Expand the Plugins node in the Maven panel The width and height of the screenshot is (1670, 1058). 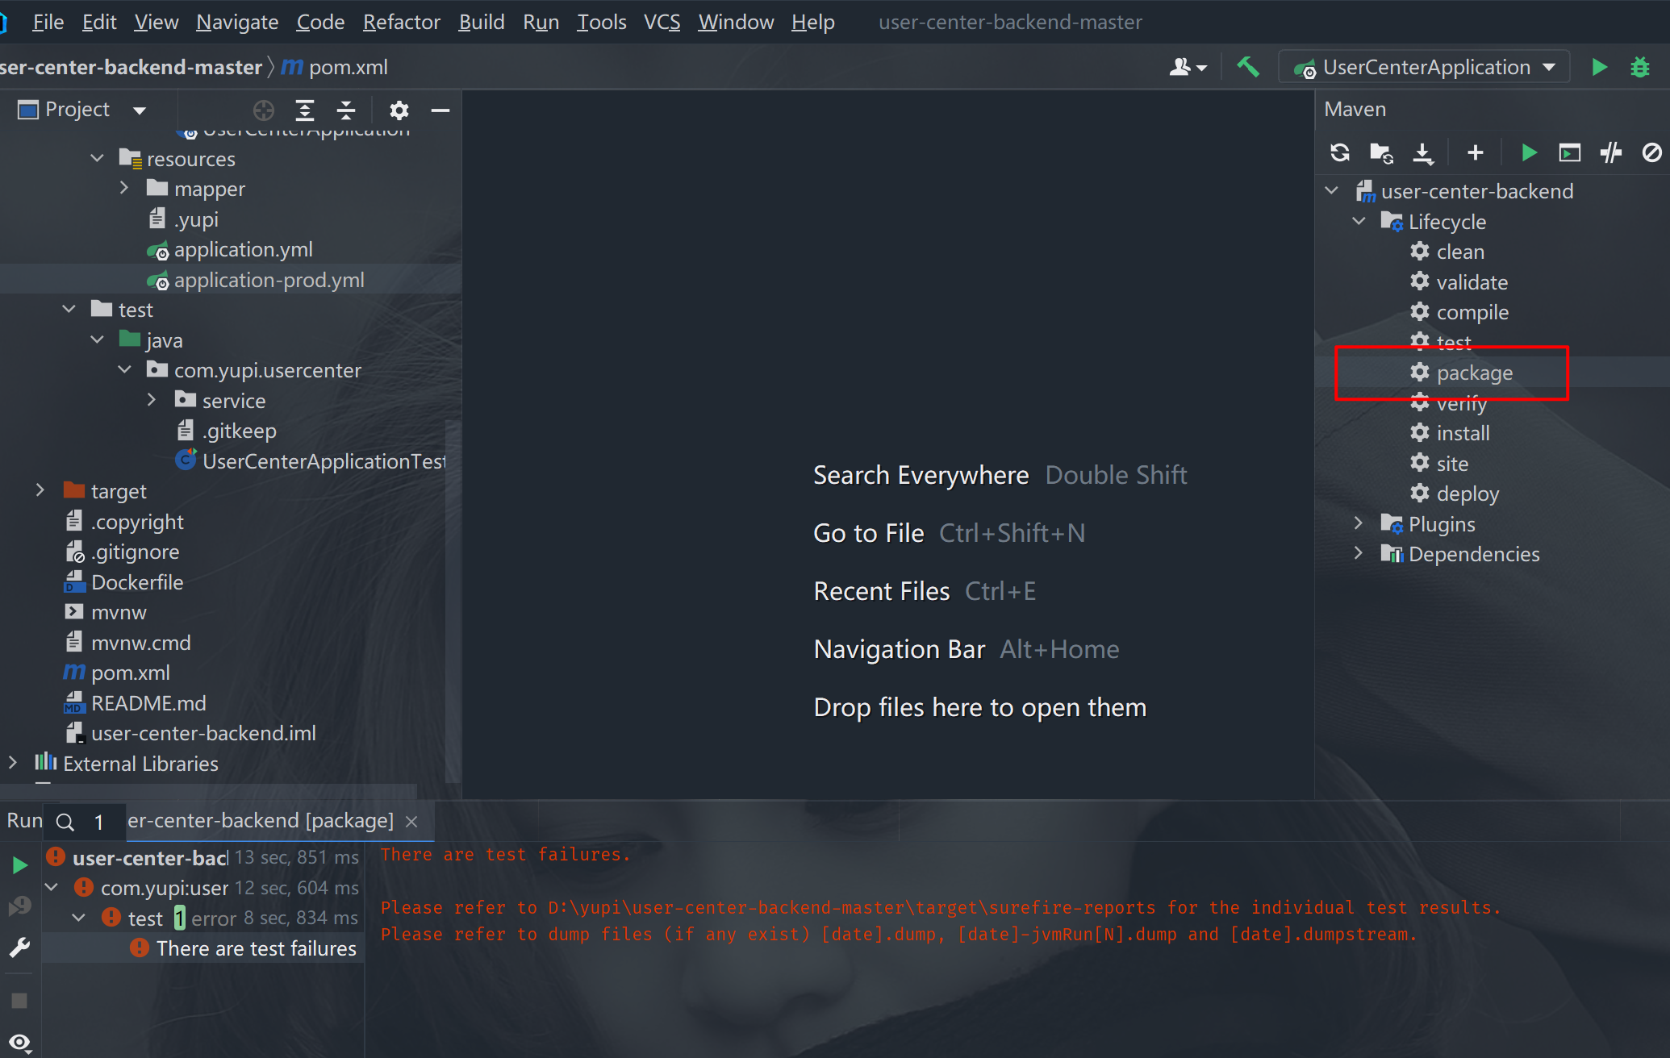pyautogui.click(x=1359, y=523)
